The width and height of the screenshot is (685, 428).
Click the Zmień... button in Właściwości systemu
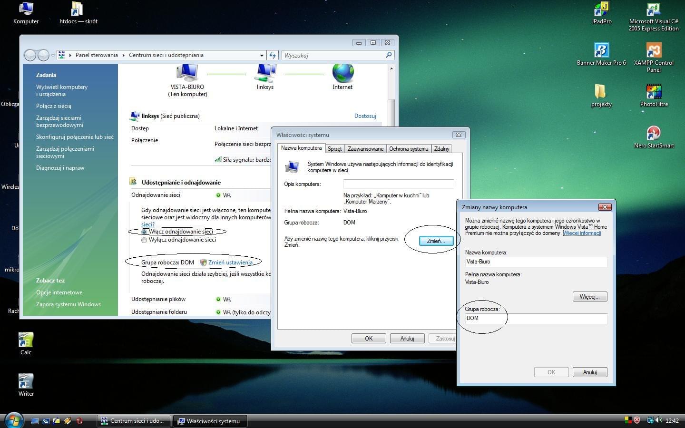click(x=436, y=241)
